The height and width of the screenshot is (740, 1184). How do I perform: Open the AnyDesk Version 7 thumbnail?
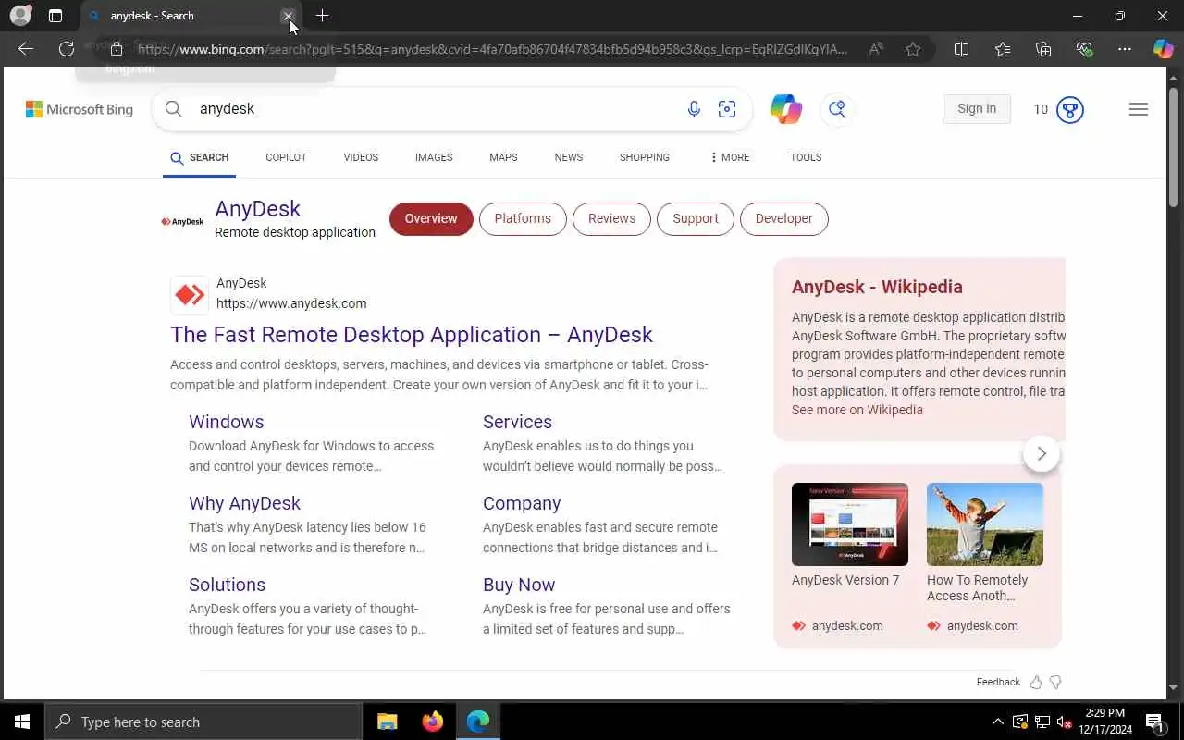[850, 524]
